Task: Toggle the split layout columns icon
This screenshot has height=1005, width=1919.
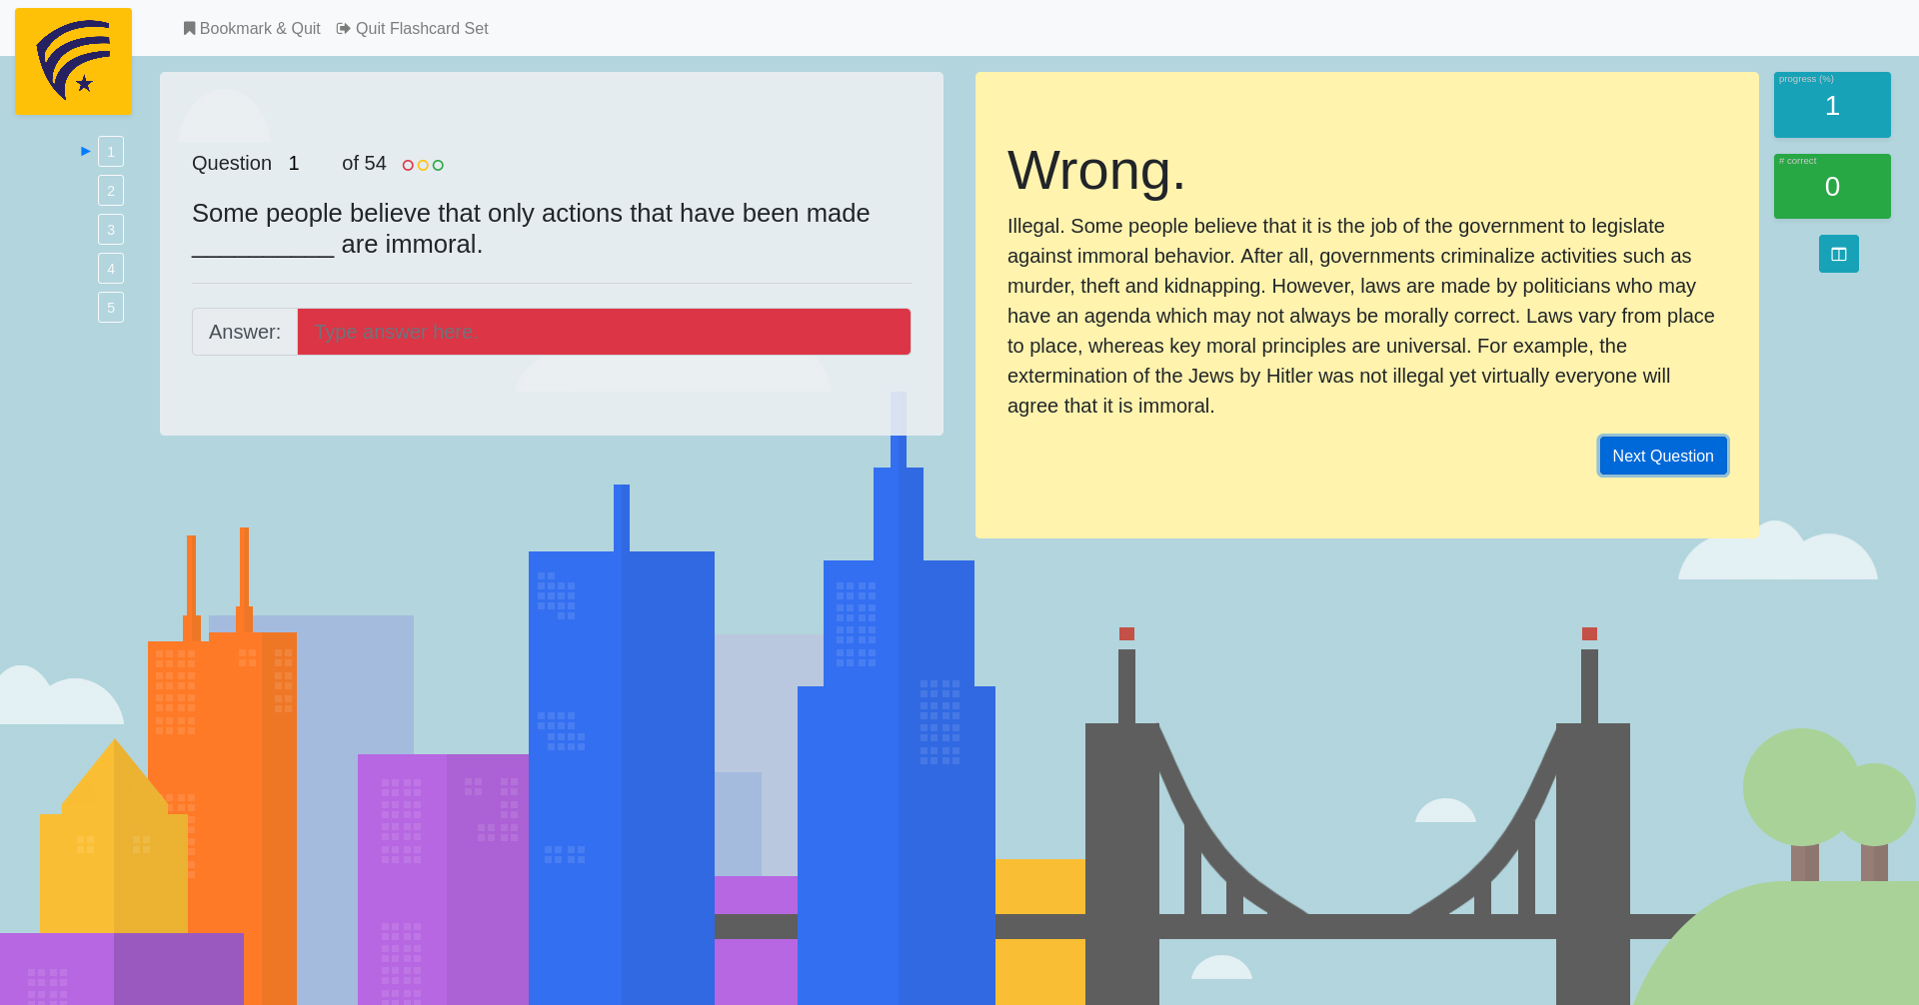Action: [1838, 254]
